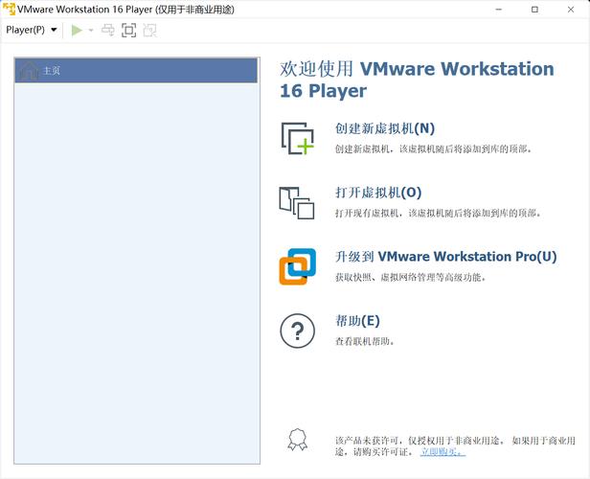Screen dimensions: 590x479
Task: Click description 创建新虚拟机，该虚拟机随后将添加到库的顶部。
Action: (434, 149)
